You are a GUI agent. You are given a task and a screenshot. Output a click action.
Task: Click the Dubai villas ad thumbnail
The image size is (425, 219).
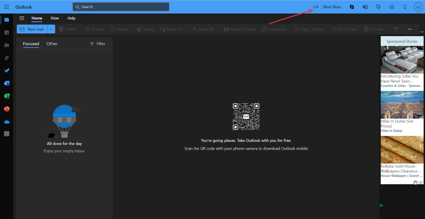point(402,105)
